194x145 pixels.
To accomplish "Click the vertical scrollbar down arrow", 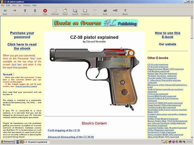I will 192,137.
